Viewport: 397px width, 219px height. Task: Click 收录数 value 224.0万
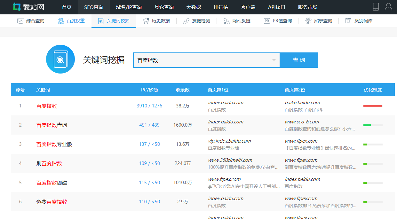[x=183, y=163]
